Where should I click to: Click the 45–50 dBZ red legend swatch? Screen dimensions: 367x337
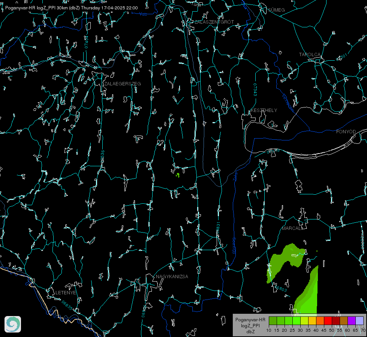(x=328, y=321)
